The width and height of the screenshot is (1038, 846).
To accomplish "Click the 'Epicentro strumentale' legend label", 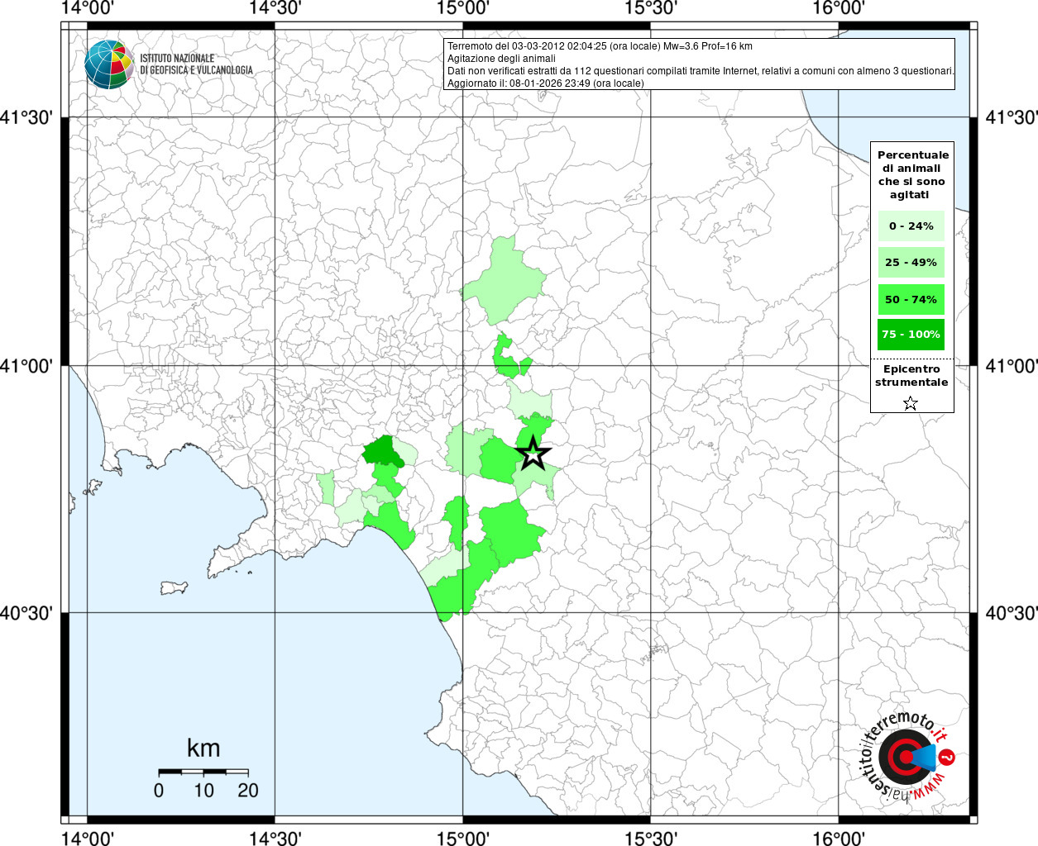I will (x=911, y=376).
